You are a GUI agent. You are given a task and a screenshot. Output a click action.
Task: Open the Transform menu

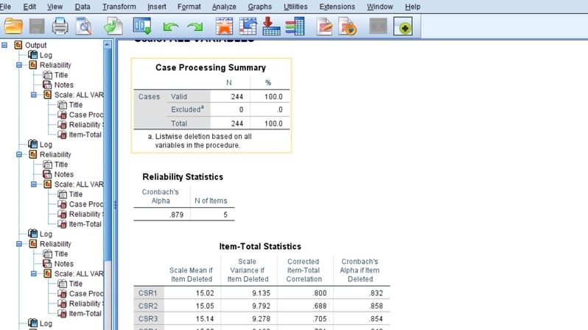pyautogui.click(x=119, y=7)
